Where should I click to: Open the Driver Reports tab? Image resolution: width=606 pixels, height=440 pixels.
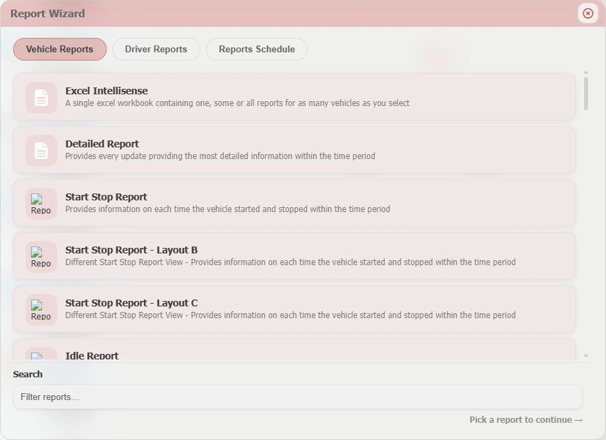156,49
